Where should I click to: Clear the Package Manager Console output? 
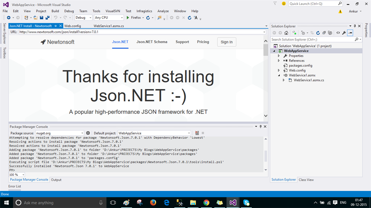pyautogui.click(x=197, y=133)
